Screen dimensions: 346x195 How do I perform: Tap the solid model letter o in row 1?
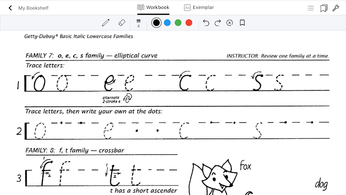click(40, 83)
